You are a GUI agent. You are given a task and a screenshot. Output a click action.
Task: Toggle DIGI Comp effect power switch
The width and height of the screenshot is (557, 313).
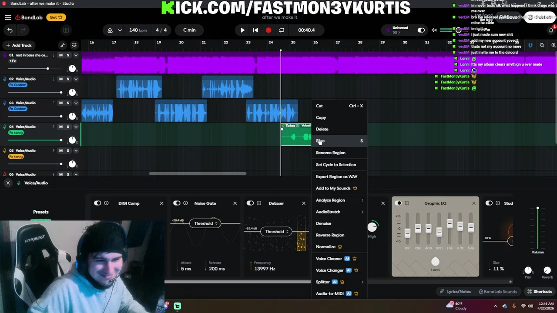pos(97,203)
